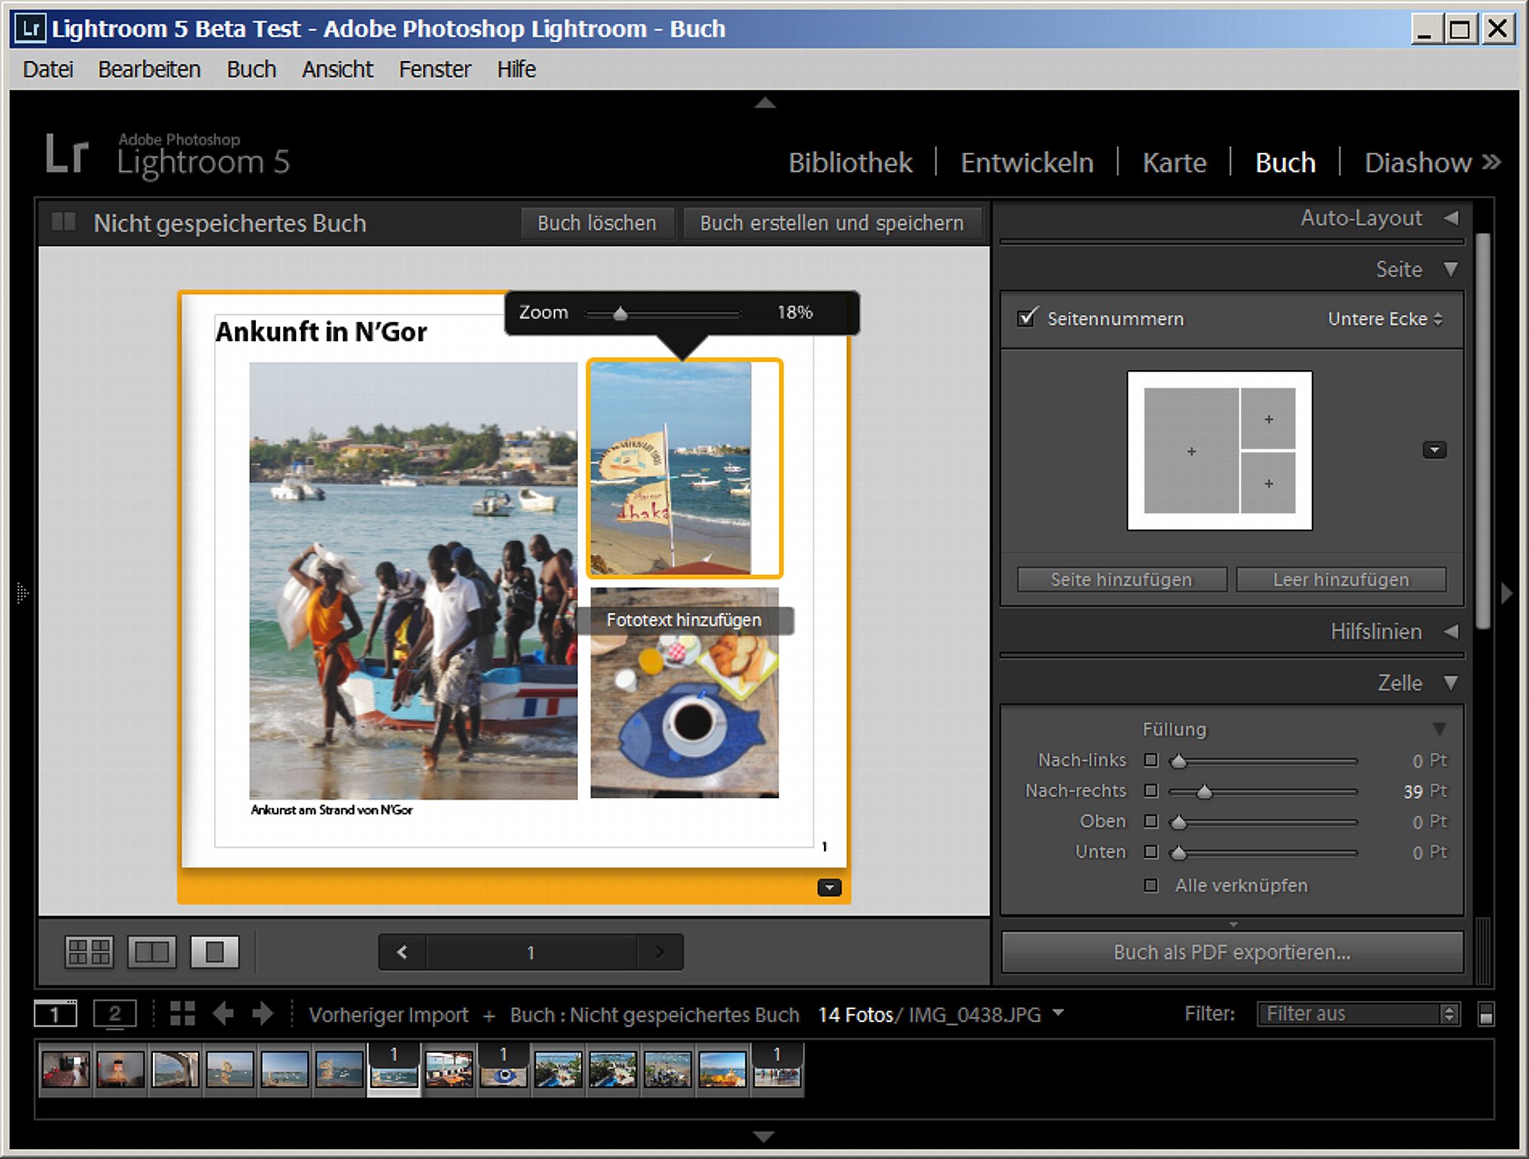Hide the right panel group
The width and height of the screenshot is (1529, 1159).
click(x=1507, y=593)
